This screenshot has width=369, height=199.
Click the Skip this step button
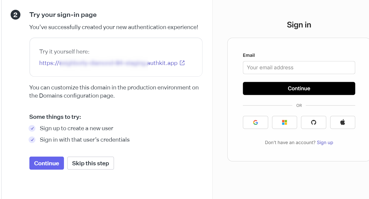[x=90, y=163]
